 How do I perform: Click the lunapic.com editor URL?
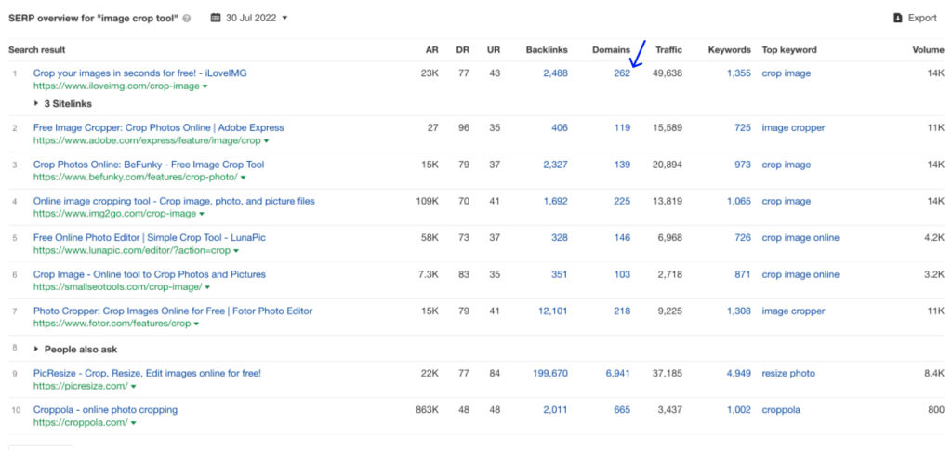(x=132, y=250)
